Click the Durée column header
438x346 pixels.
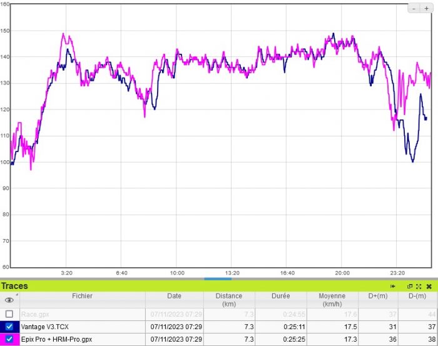(x=282, y=296)
